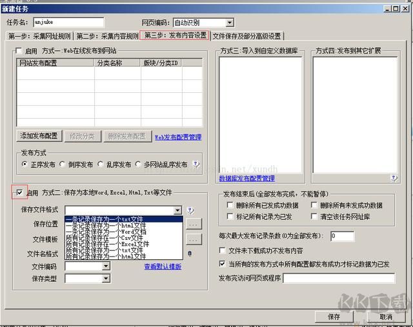Click 发布完访问网页或程序 input field
413x327 pixels.
coord(339,278)
